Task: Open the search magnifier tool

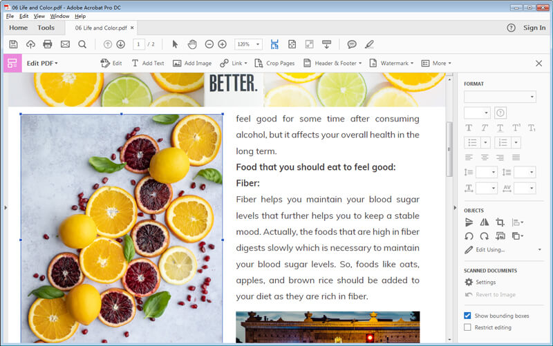Action: (82, 44)
